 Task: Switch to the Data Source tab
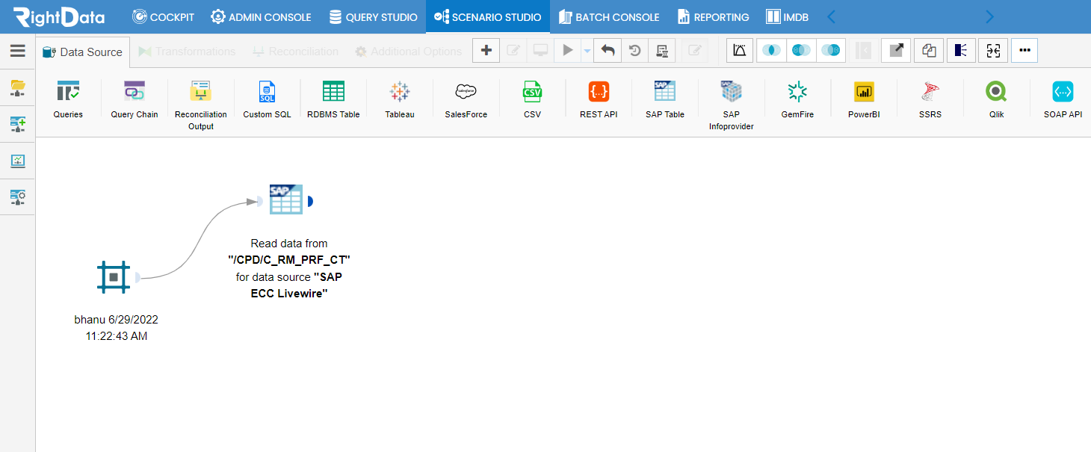[83, 52]
